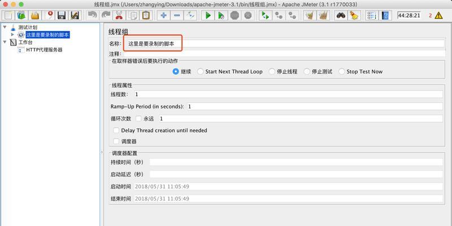Enable the 调度器 scheduler checkbox
The width and height of the screenshot is (452, 226).
tap(116, 141)
